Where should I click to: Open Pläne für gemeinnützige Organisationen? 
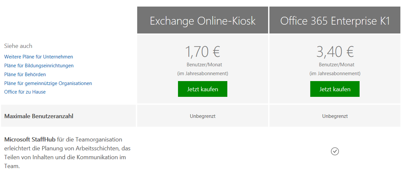[x=48, y=83]
